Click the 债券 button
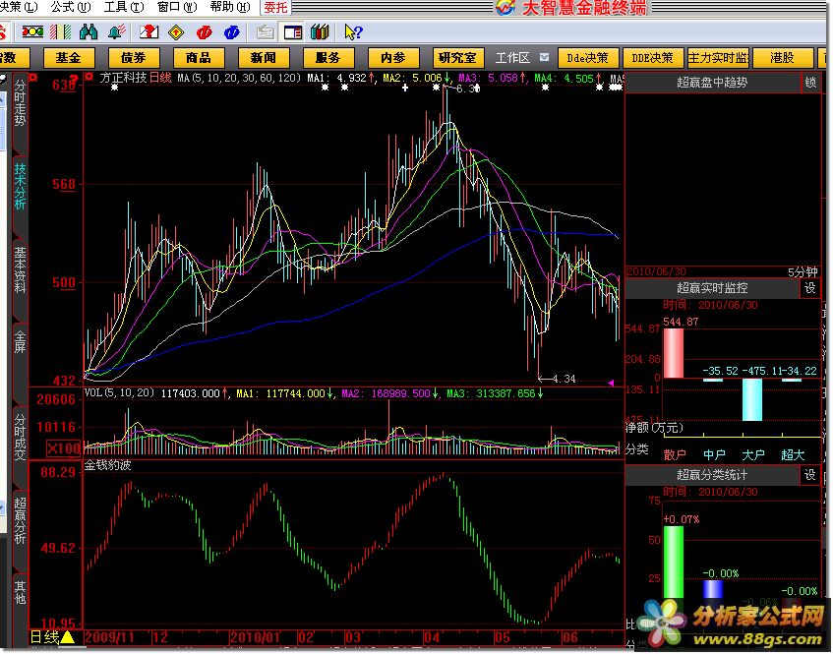 pos(134,58)
